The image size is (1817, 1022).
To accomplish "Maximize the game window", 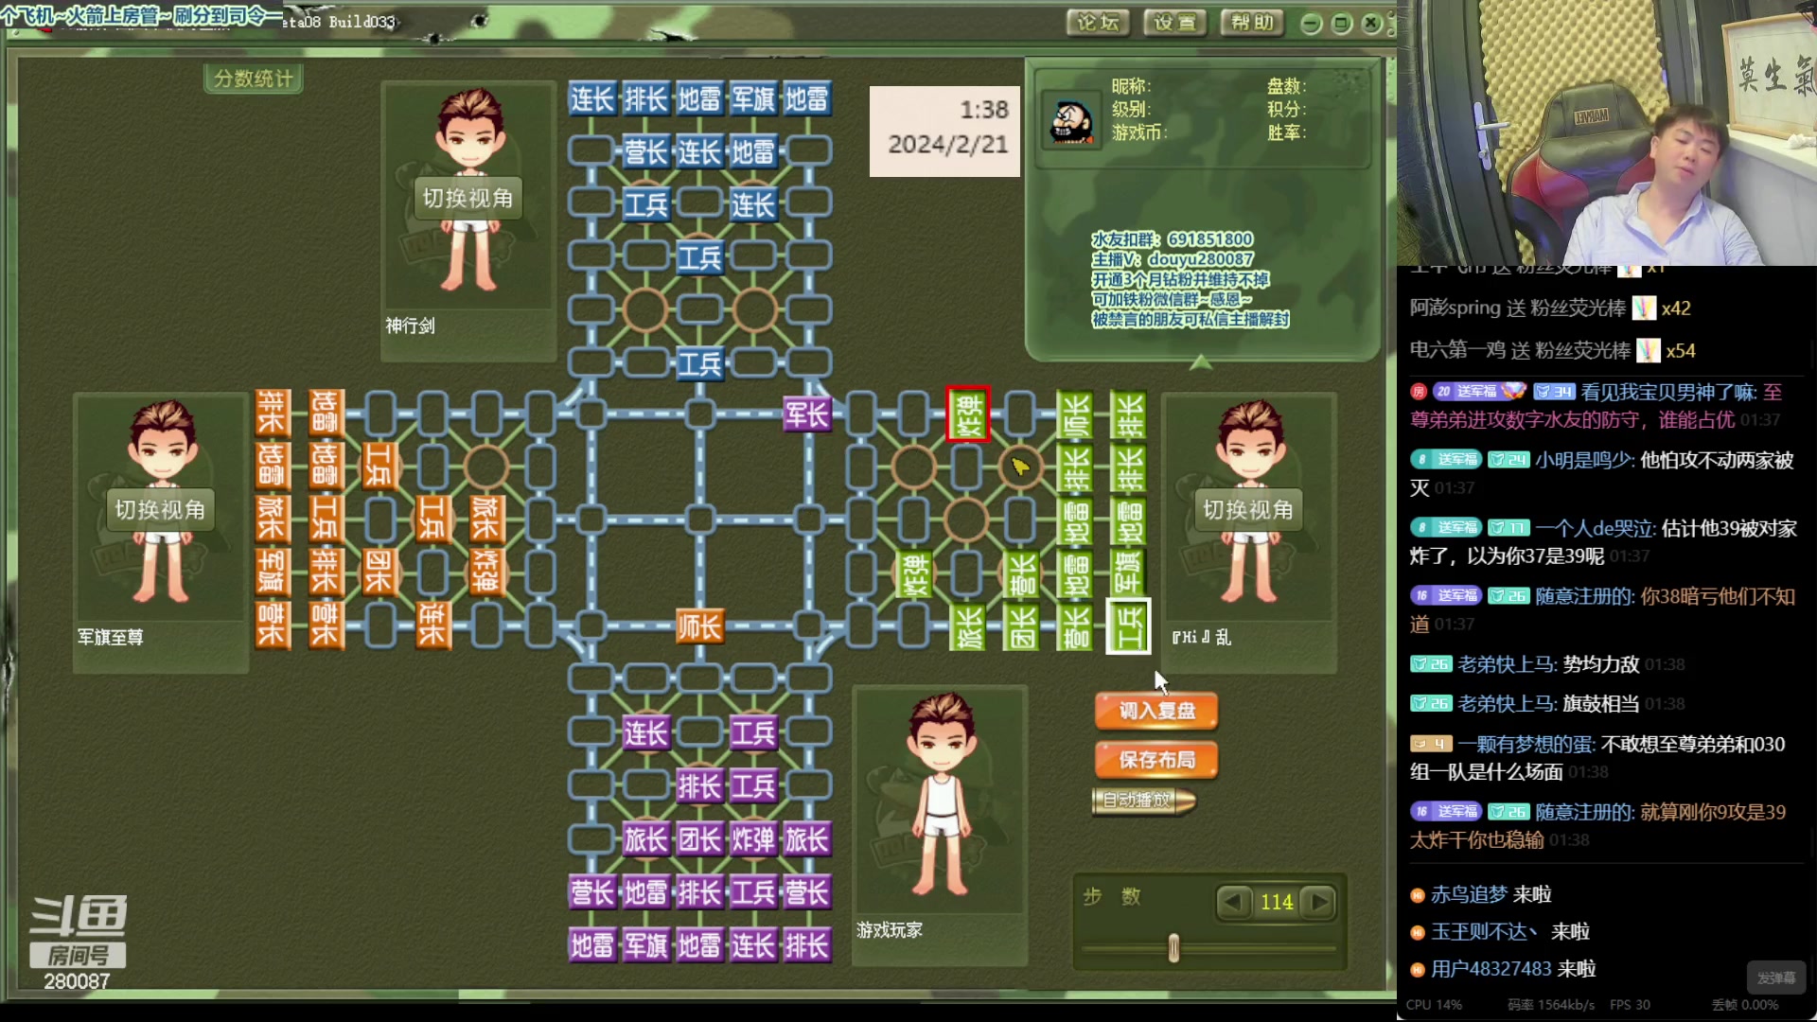I will [x=1341, y=24].
